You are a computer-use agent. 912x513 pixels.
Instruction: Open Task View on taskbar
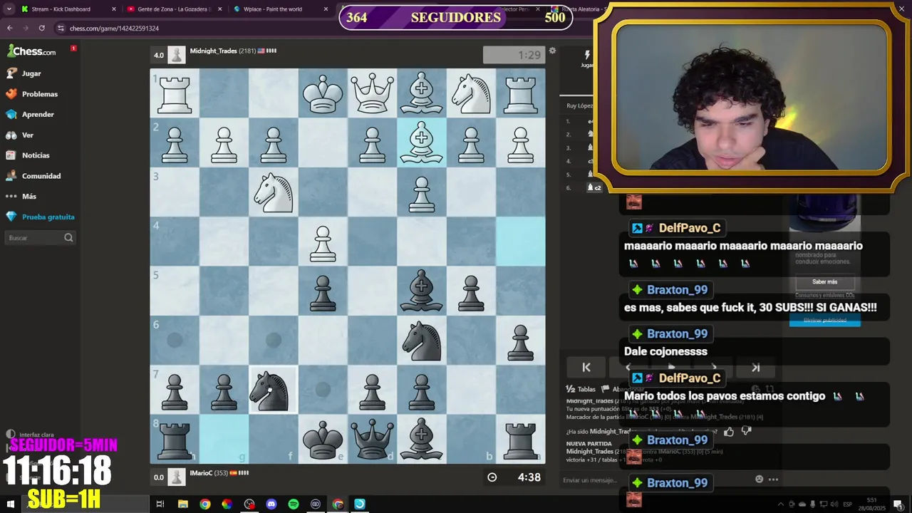[x=160, y=504]
